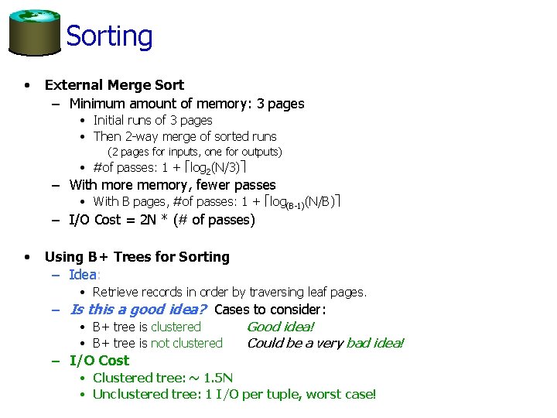This screenshot has width=557, height=418.
Task: Click Unclustered tree worst case line
Action: [234, 395]
